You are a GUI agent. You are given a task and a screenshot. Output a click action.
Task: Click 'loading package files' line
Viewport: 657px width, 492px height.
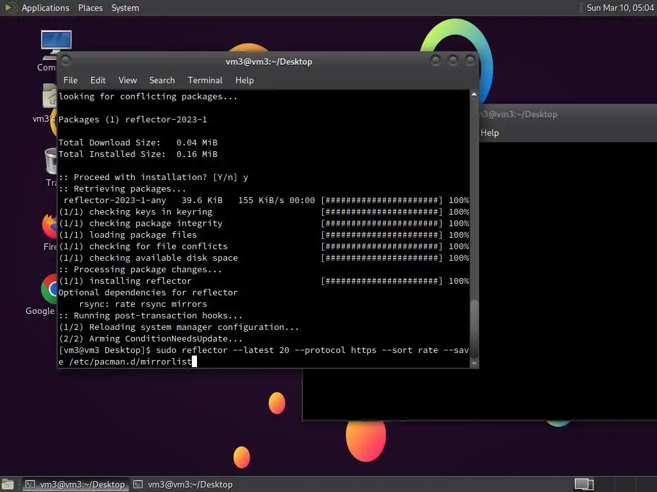tap(264, 235)
